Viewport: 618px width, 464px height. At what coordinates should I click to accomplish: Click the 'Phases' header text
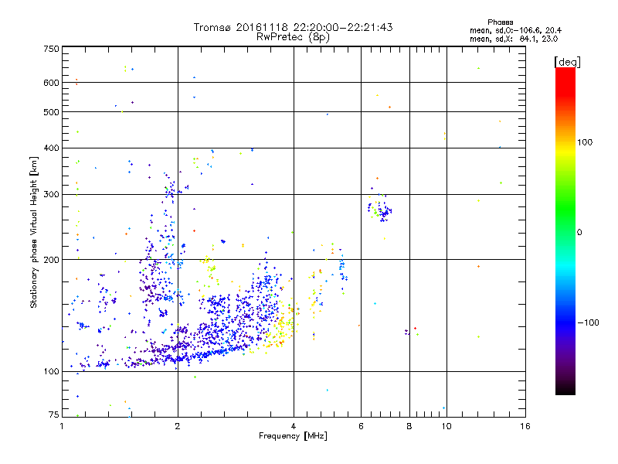pyautogui.click(x=500, y=22)
